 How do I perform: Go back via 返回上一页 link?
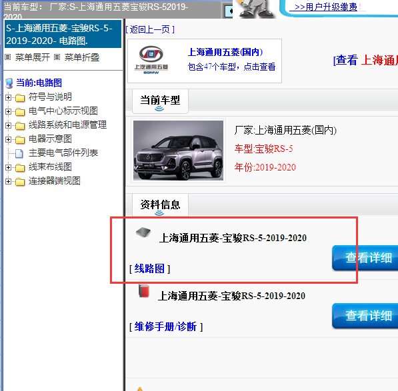click(x=150, y=30)
